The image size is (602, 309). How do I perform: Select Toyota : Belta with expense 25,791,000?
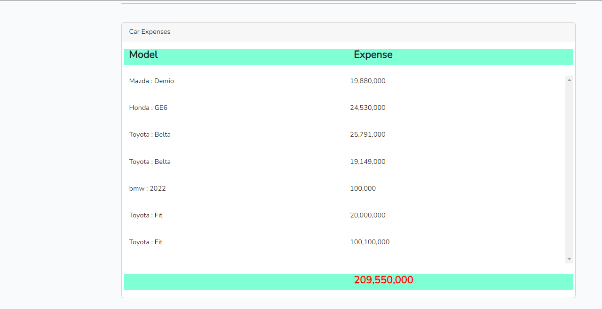(x=150, y=135)
